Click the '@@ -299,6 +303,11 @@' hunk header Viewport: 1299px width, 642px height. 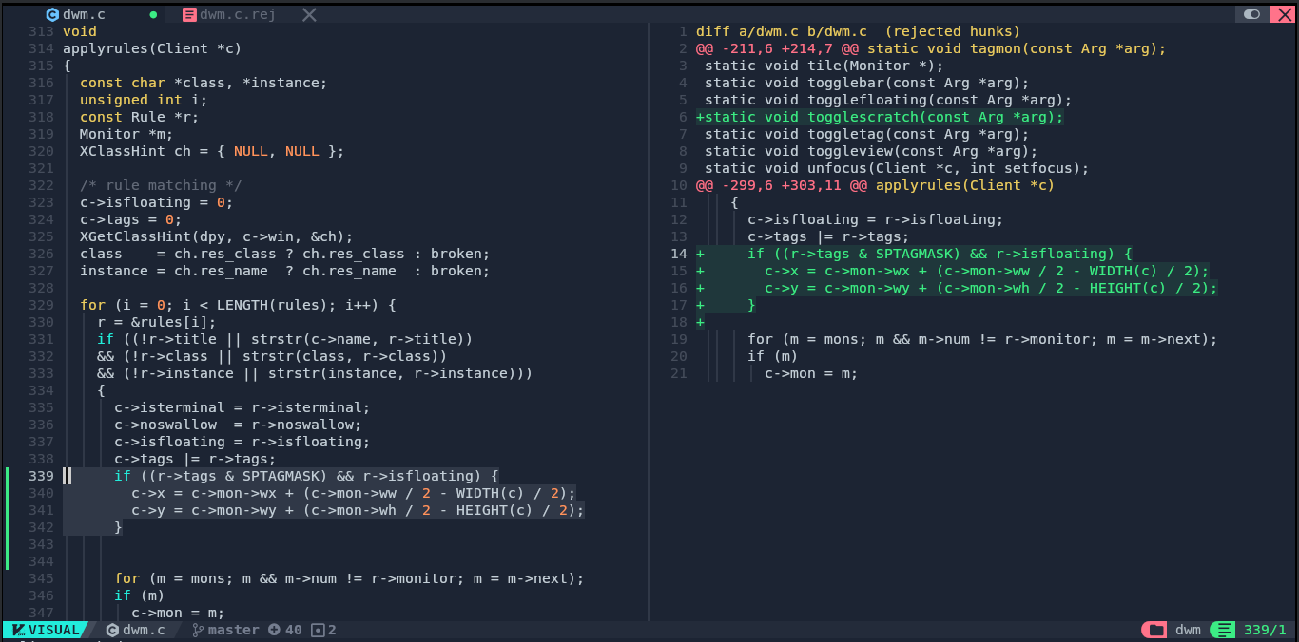click(876, 185)
